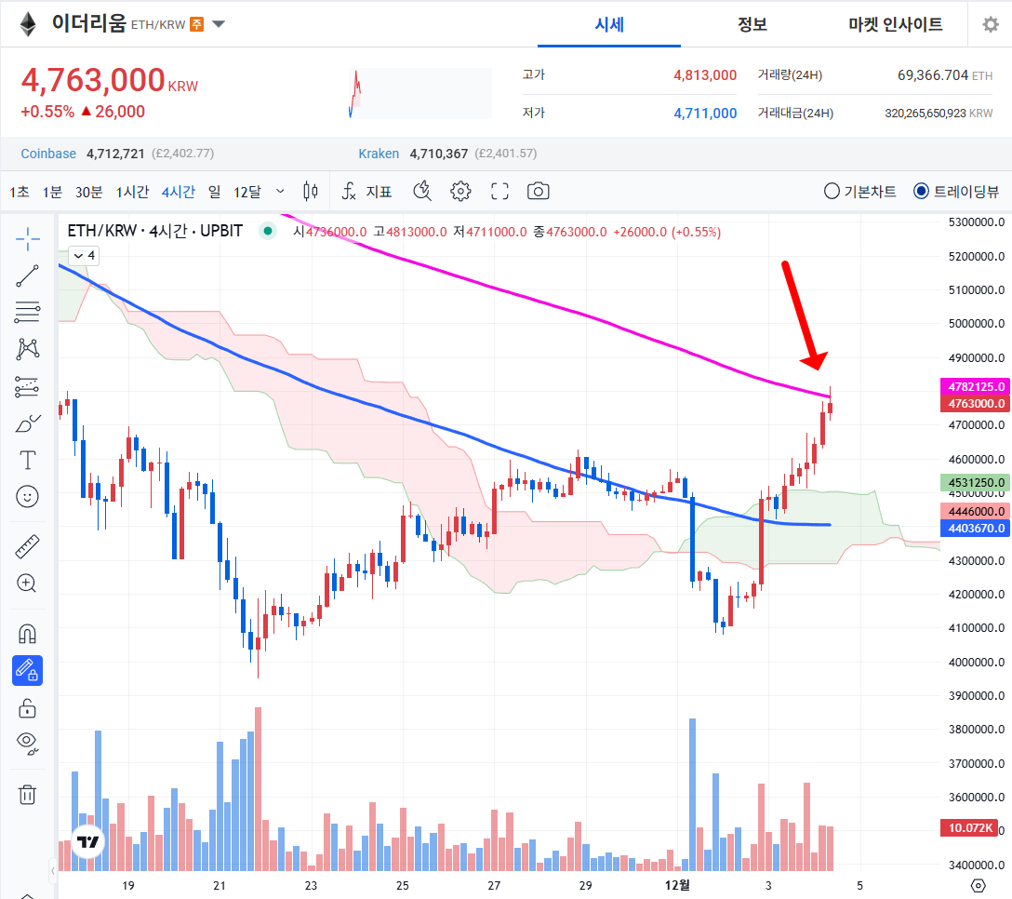Open the Coinbase price link
This screenshot has height=899, width=1012.
(47, 153)
